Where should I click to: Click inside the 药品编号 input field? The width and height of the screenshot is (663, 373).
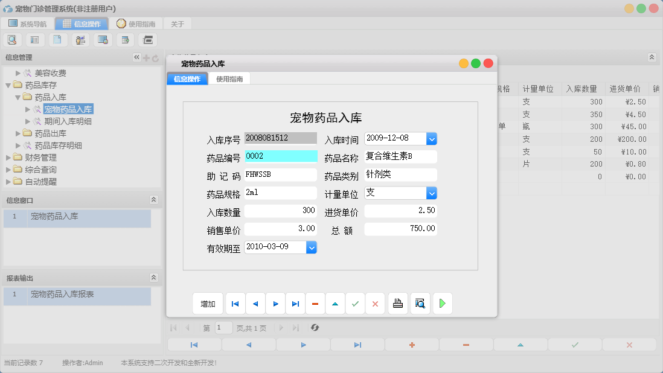click(281, 156)
